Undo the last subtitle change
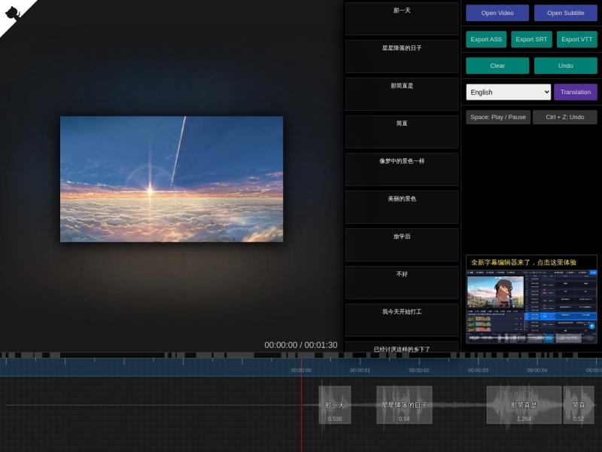The height and width of the screenshot is (452, 602). 566,66
